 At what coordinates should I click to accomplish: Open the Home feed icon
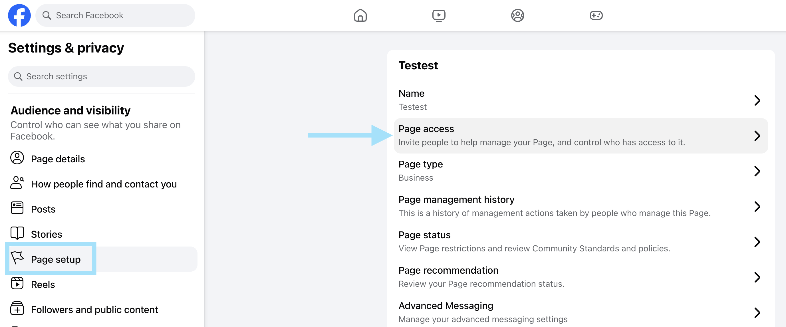360,15
